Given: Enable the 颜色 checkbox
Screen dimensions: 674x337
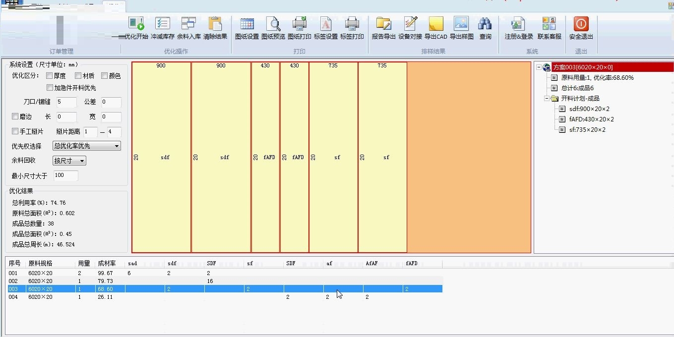Looking at the screenshot, I should (x=105, y=76).
